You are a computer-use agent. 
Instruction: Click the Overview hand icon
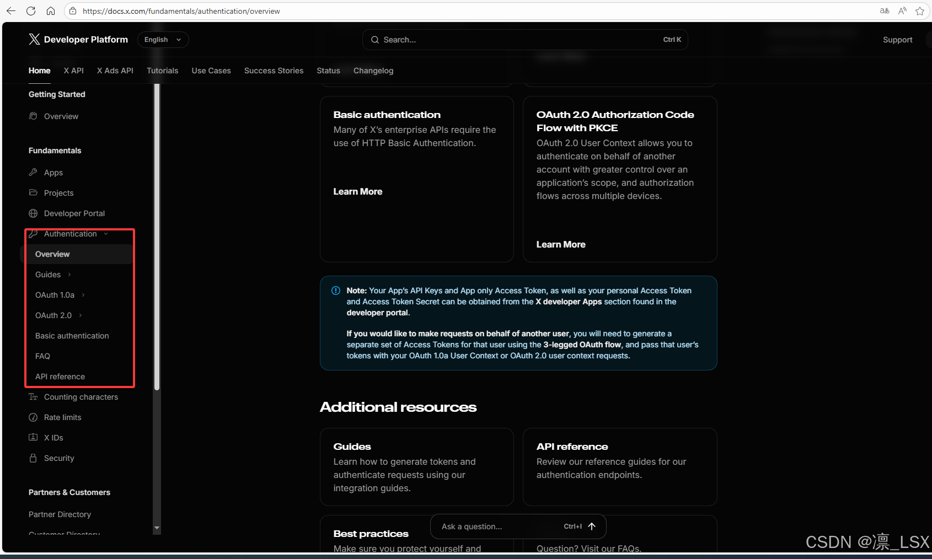[x=33, y=116]
